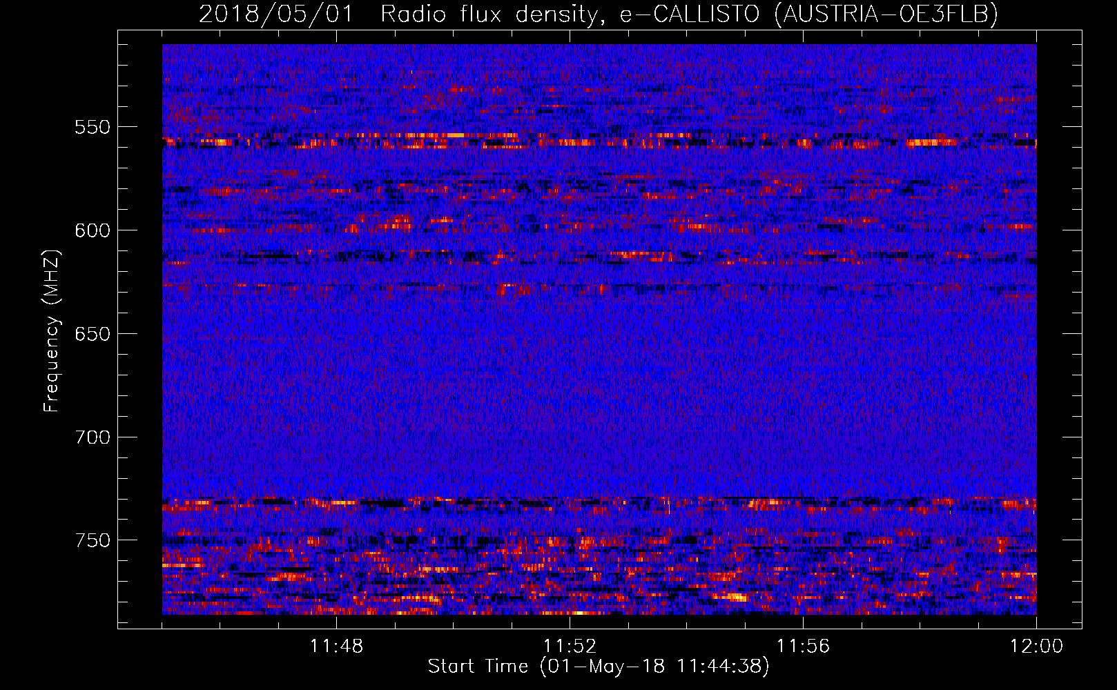Click the 750 frequency tick label
The height and width of the screenshot is (690, 1117).
93,540
